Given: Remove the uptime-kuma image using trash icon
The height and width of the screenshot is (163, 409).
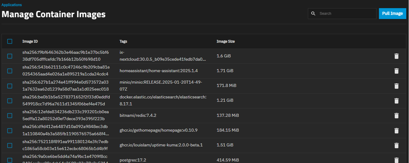Looking at the screenshot, I should click(x=396, y=145).
